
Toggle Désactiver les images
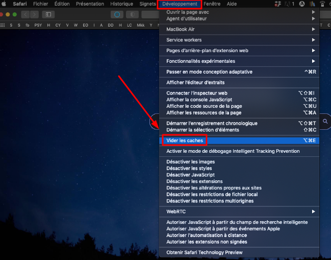point(239,162)
